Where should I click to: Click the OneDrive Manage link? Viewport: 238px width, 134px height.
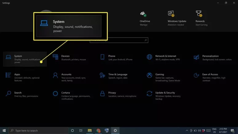pyautogui.click(x=144, y=25)
